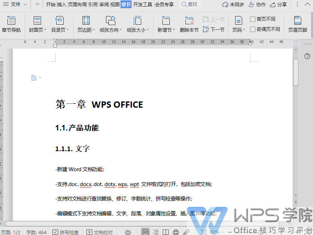
Task: Click the 字数: 464 word count
Action: (36, 232)
